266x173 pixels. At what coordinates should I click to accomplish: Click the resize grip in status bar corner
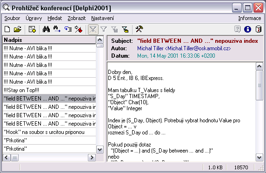click(x=261, y=168)
